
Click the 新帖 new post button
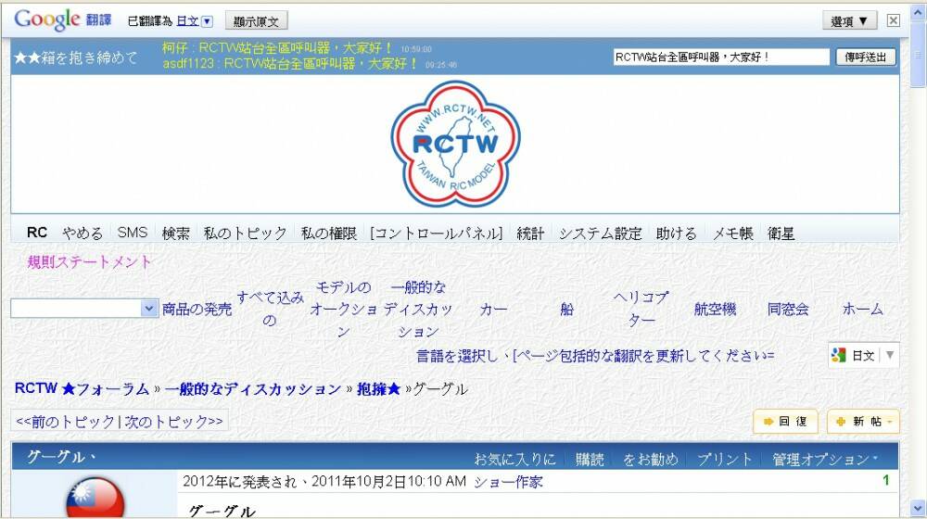(x=862, y=422)
